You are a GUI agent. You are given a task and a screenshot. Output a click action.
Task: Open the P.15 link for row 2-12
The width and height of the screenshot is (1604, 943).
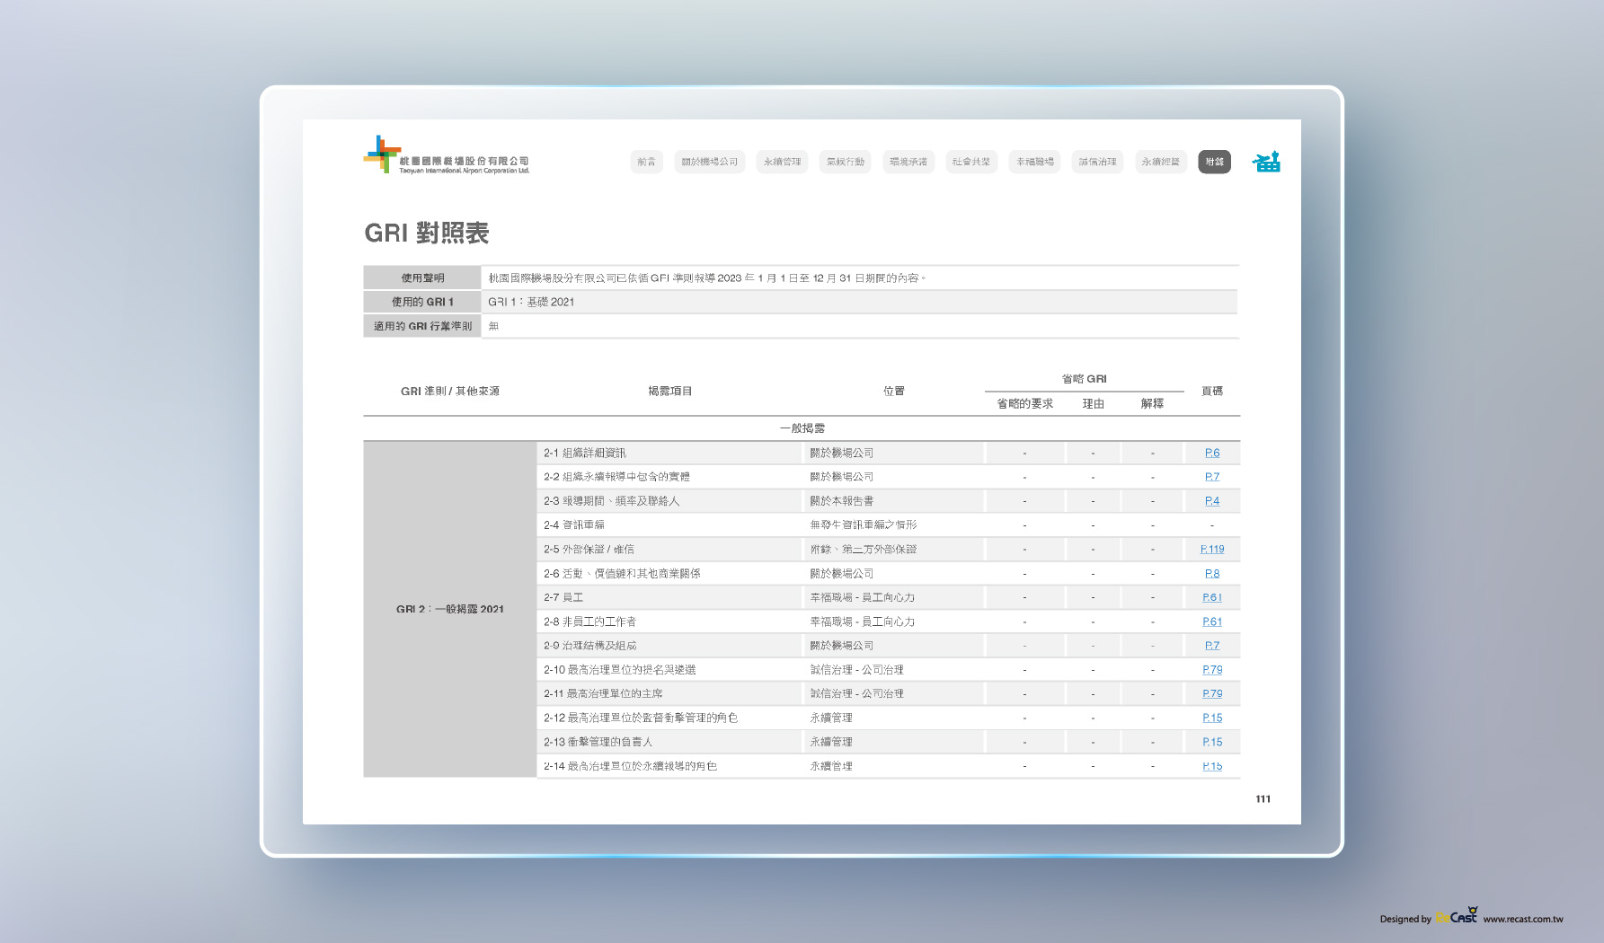1212,718
